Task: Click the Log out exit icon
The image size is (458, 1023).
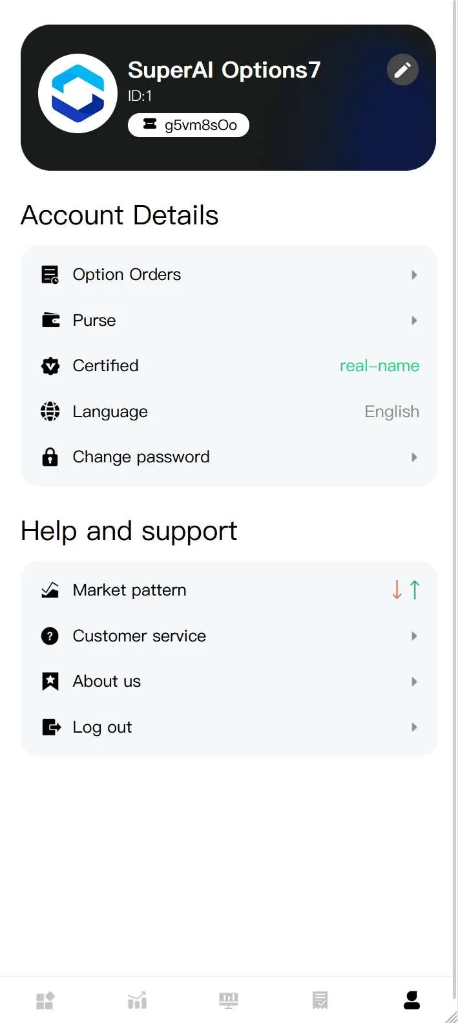Action: click(50, 727)
